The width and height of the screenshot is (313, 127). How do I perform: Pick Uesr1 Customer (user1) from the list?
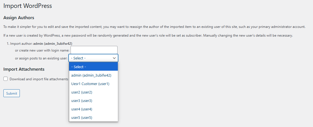pyautogui.click(x=93, y=84)
